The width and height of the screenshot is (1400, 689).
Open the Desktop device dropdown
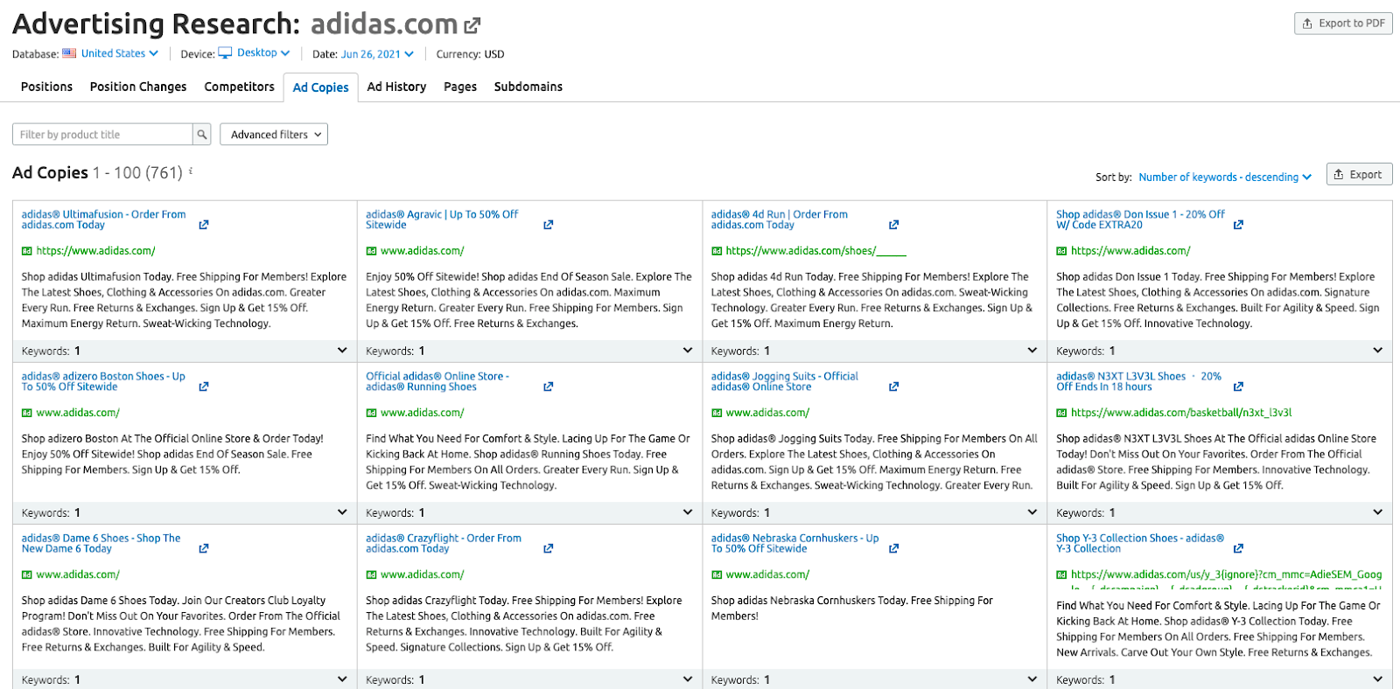(x=263, y=52)
